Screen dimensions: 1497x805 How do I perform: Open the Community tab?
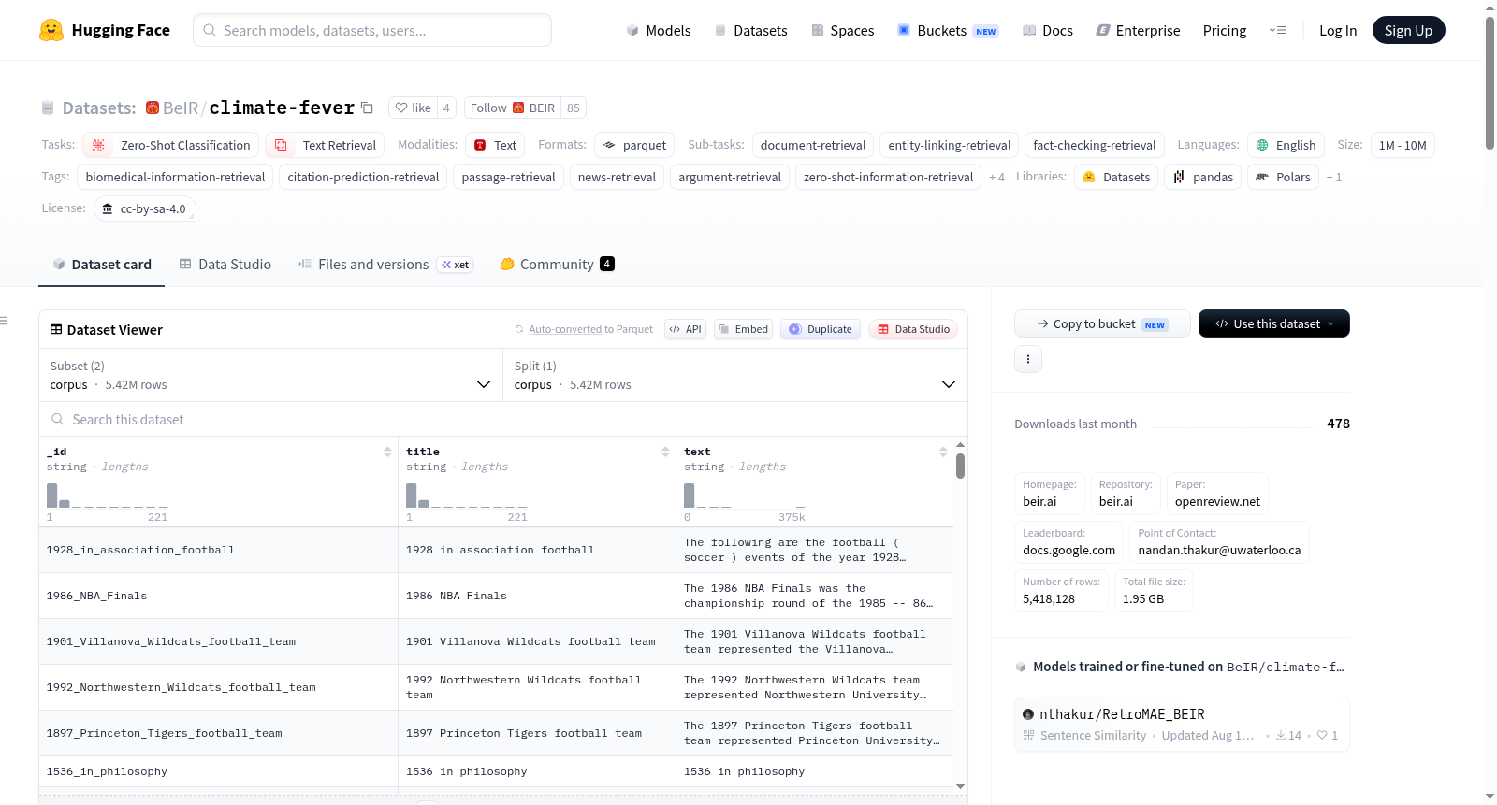(557, 265)
